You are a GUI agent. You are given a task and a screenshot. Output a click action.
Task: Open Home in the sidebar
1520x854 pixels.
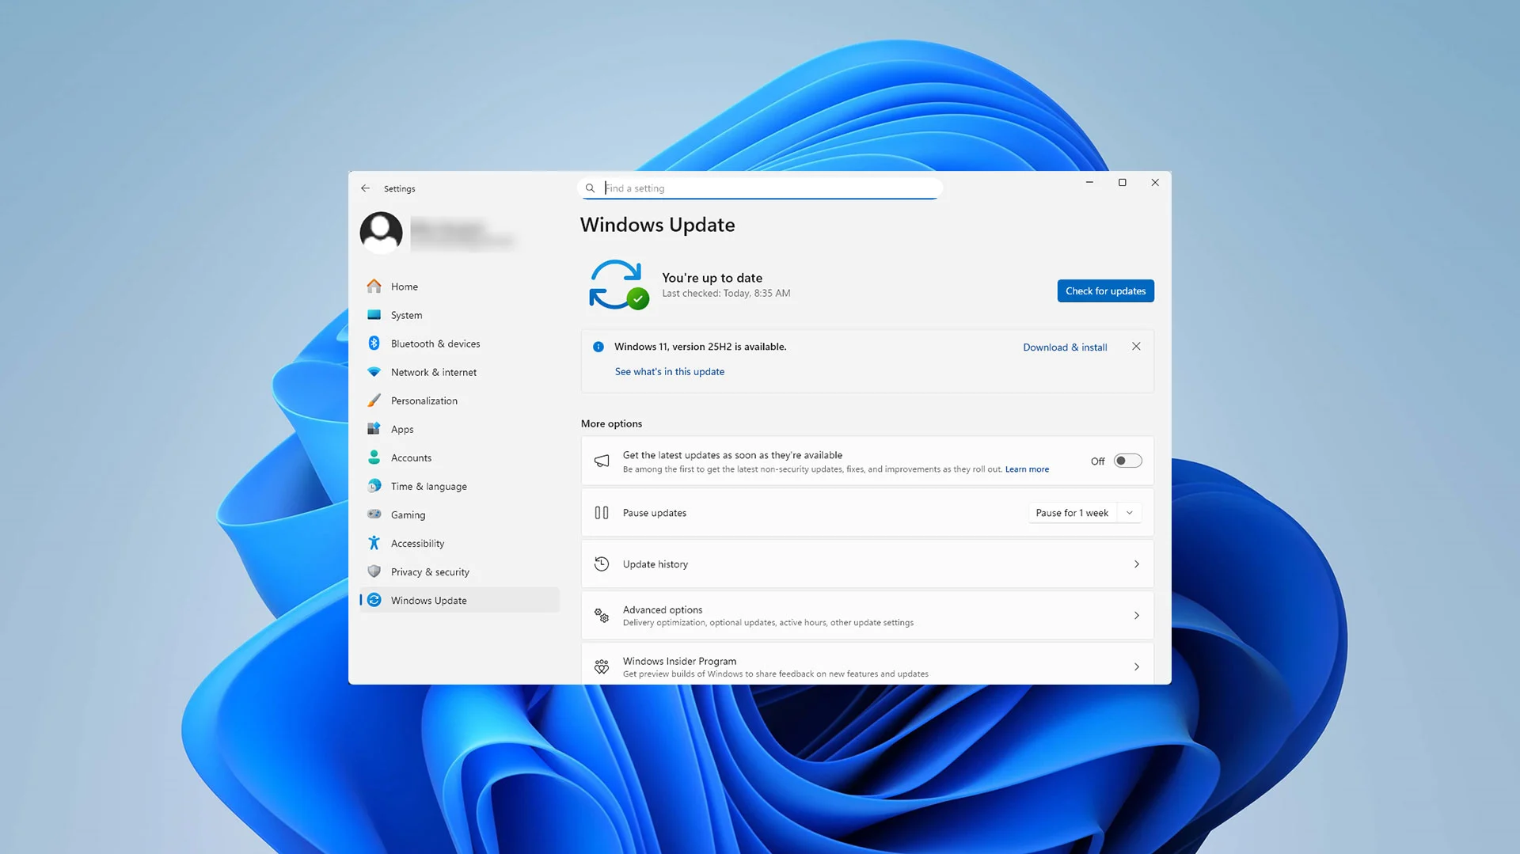pos(459,287)
